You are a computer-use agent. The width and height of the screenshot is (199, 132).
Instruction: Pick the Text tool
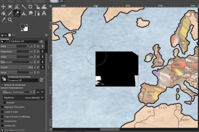tap(44, 13)
